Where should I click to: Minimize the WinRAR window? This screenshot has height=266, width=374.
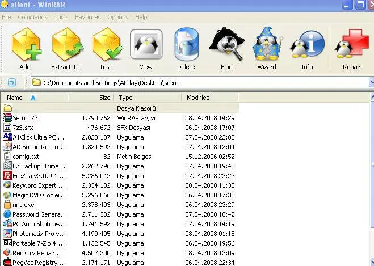tap(347, 5)
